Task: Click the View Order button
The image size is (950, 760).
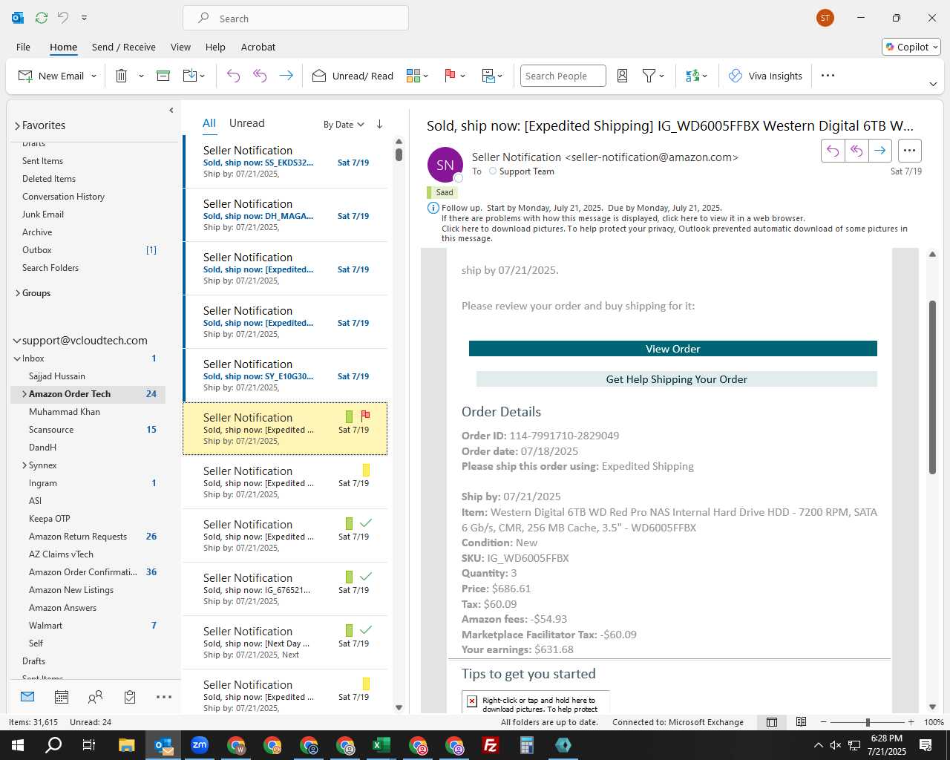Action: (x=673, y=349)
